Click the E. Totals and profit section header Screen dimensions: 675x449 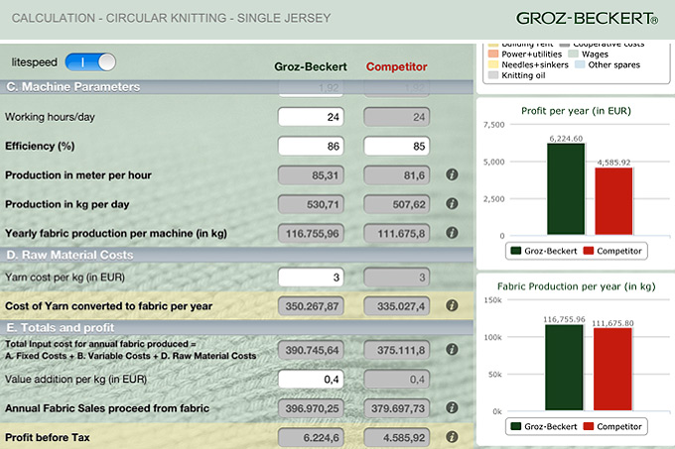click(237, 327)
